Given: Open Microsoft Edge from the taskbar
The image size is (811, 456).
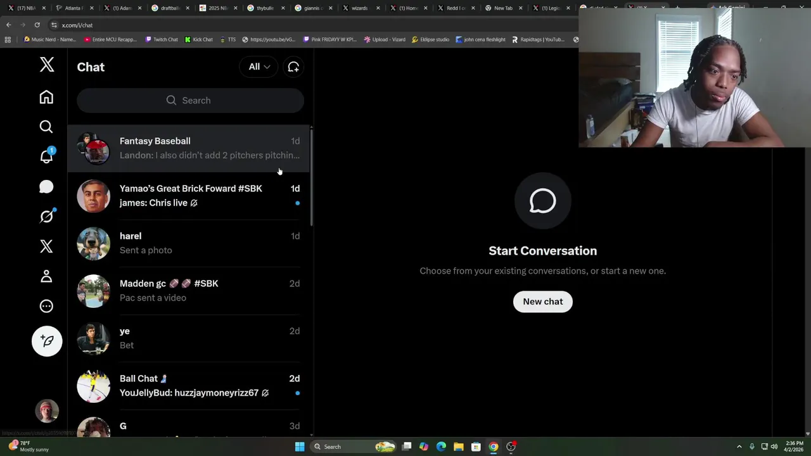Looking at the screenshot, I should point(441,446).
